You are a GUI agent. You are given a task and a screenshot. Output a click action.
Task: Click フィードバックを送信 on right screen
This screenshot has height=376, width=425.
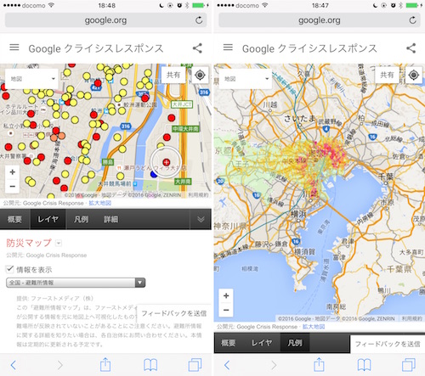tap(388, 344)
